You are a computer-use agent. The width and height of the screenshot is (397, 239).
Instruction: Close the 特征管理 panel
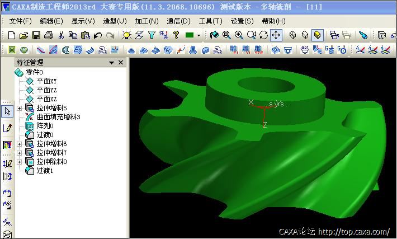tap(121, 62)
